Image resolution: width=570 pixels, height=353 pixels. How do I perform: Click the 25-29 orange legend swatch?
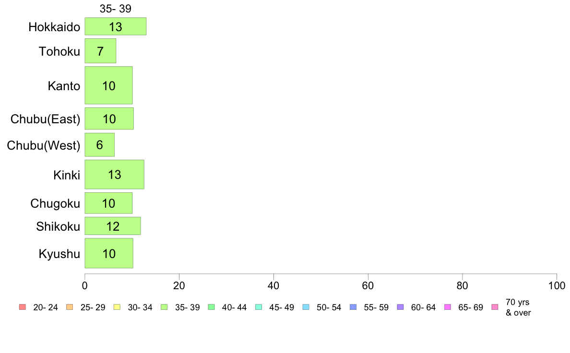pos(70,307)
